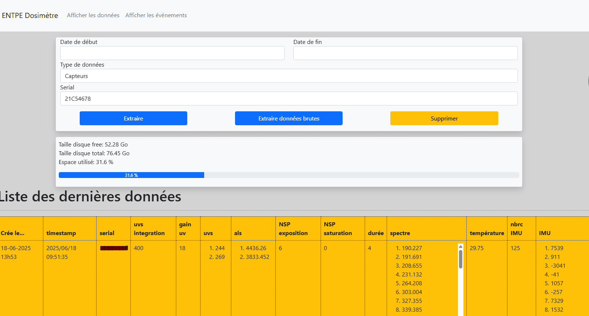Click the 31.6 % disk usage bar
This screenshot has width=589, height=316.
tap(131, 175)
